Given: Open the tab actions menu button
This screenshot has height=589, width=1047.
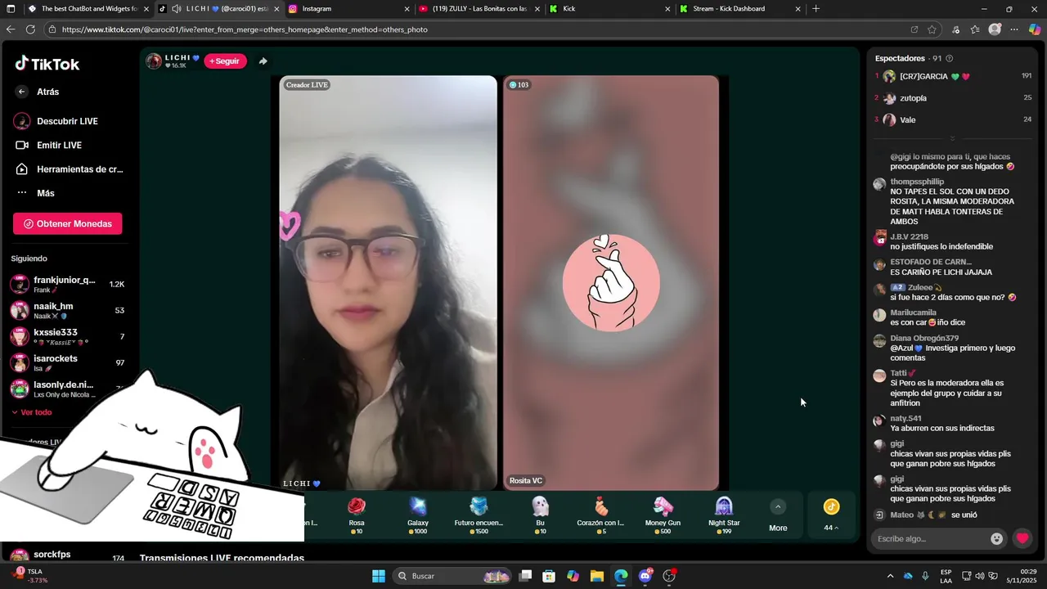Looking at the screenshot, I should [x=11, y=9].
